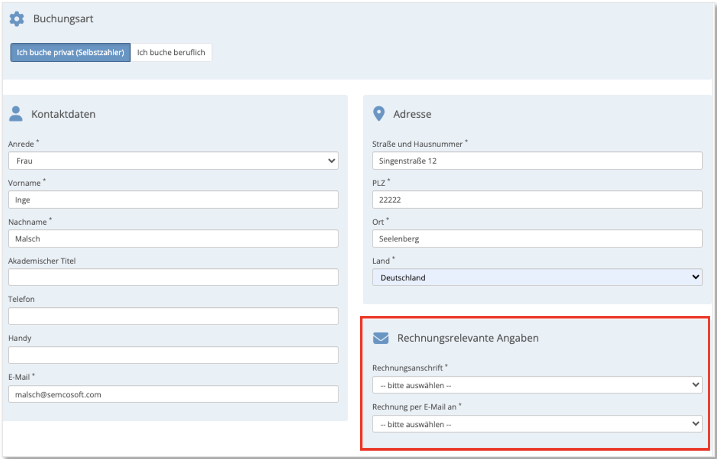Click the chevron on the Anrede field
Viewport: 717px width, 459px height.
[331, 160]
